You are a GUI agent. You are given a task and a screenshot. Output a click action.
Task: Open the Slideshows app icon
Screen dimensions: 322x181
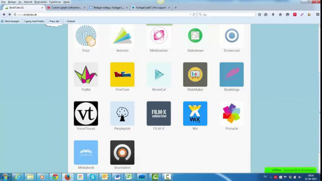pos(195,36)
